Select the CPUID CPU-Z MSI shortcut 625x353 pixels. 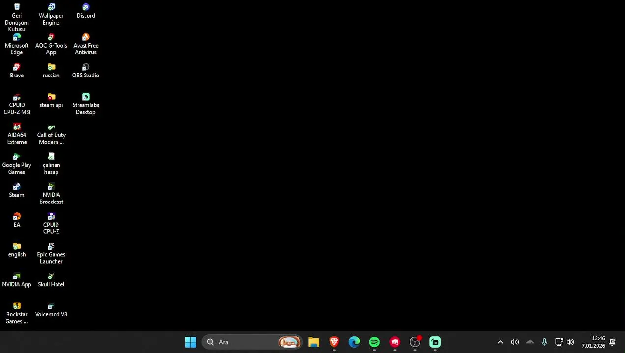point(17,104)
